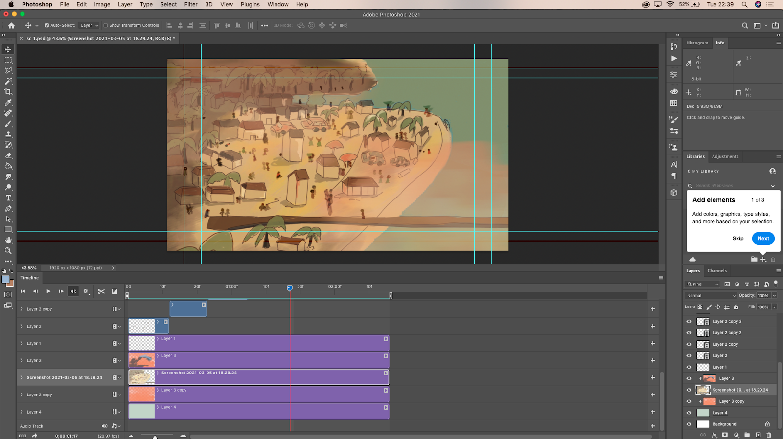Click the timeline zoom slider handle
Screen dimensions: 783x439
(x=155, y=437)
